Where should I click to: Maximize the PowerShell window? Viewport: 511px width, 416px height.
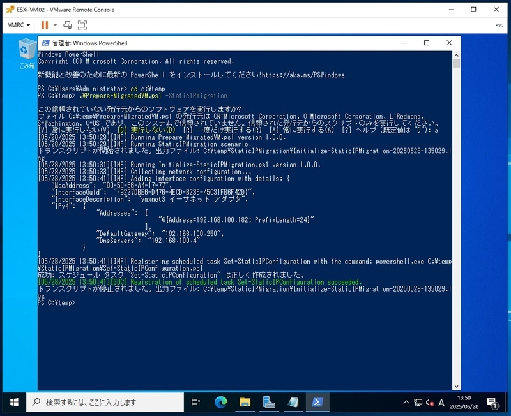427,43
